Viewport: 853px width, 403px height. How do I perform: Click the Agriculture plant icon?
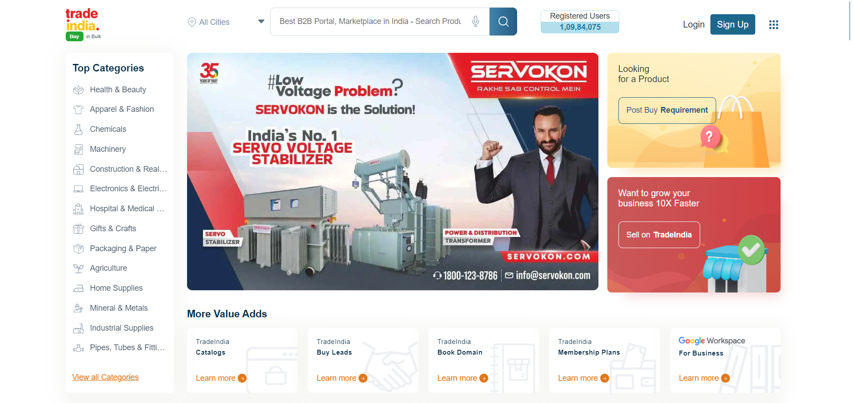click(79, 269)
